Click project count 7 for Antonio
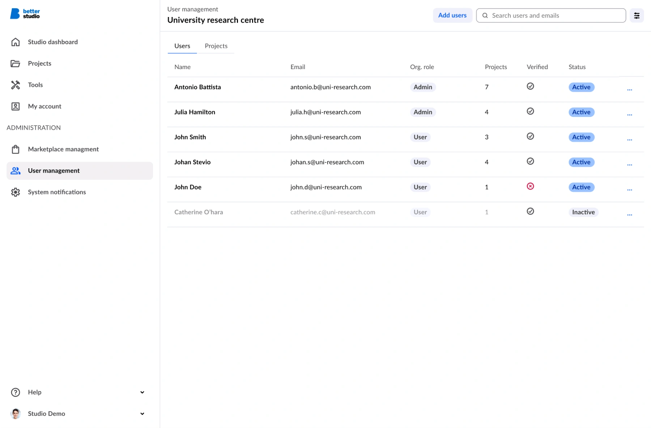Screen dimensions: 651x428 (x=487, y=87)
